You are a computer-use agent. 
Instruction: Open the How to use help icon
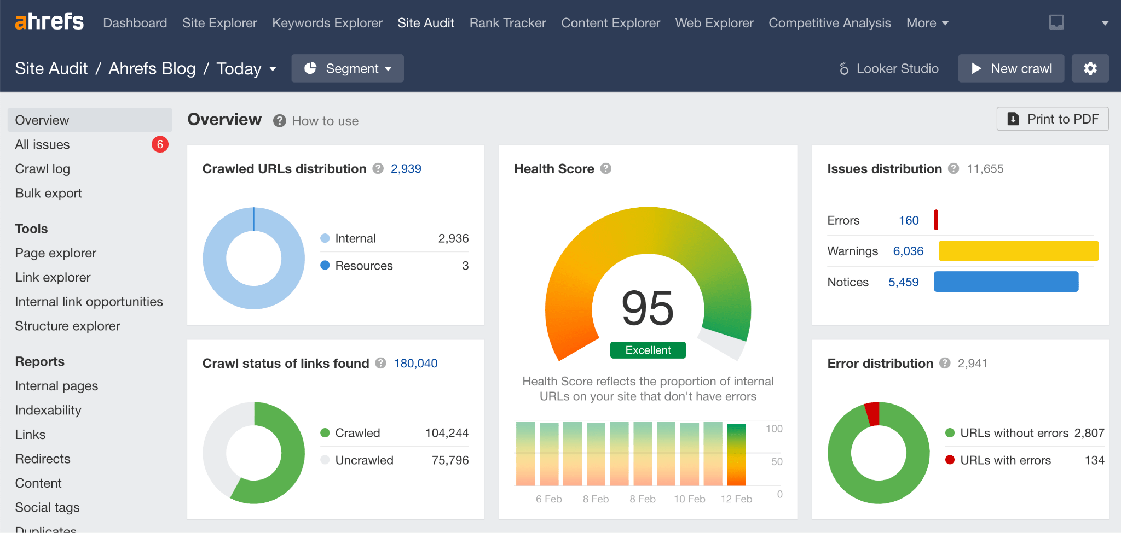coord(279,121)
